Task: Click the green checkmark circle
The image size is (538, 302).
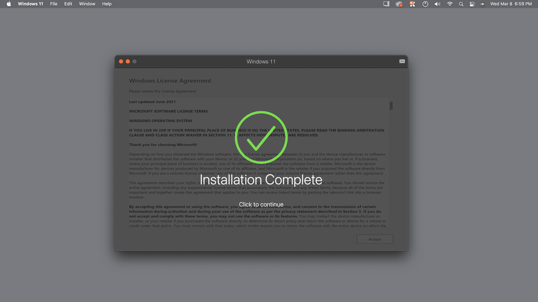Action: coord(261,137)
